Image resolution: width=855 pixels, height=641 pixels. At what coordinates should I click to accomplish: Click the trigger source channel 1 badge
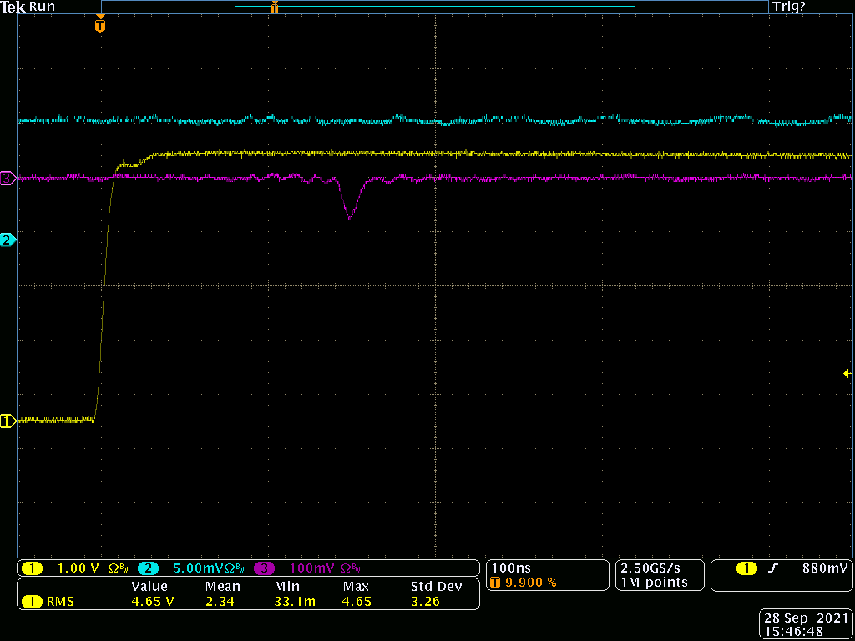point(747,568)
